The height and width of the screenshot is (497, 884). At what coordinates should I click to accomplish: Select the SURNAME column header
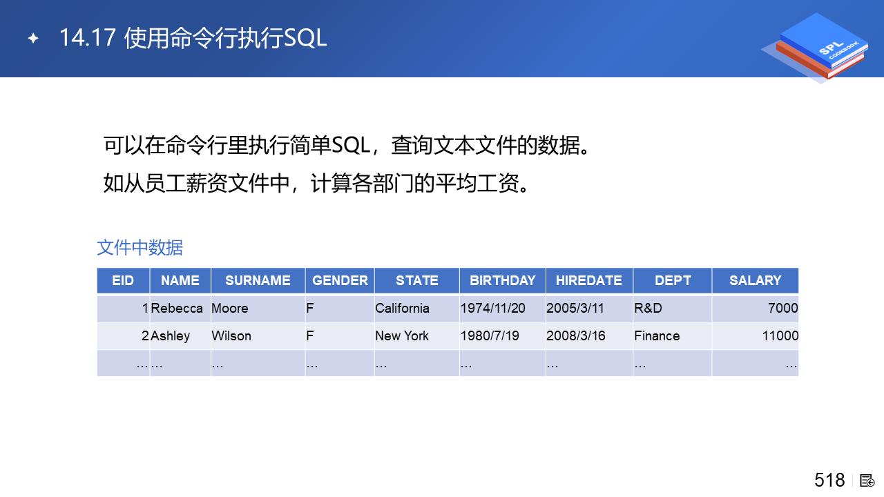click(x=258, y=280)
